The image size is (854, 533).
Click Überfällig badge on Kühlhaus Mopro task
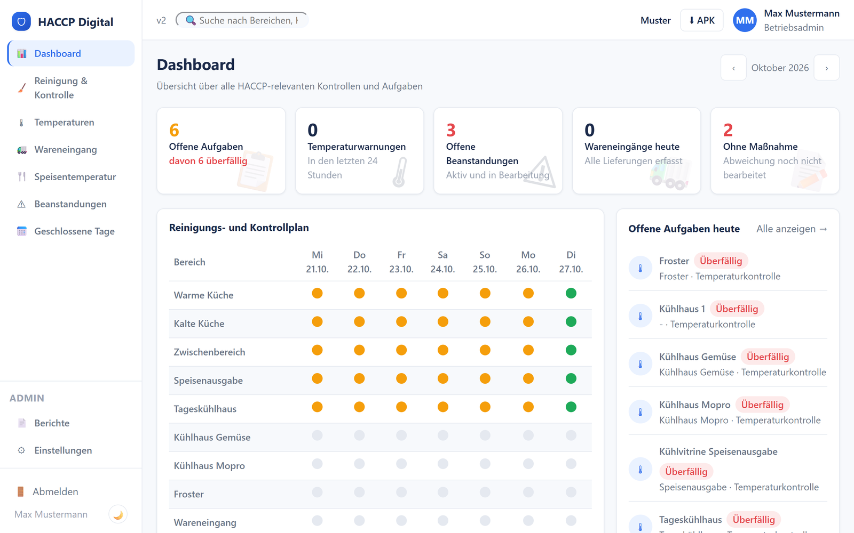point(762,405)
